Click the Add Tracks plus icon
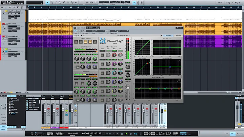Image resolution: width=244 pixels, height=137 pixels. [10, 7]
